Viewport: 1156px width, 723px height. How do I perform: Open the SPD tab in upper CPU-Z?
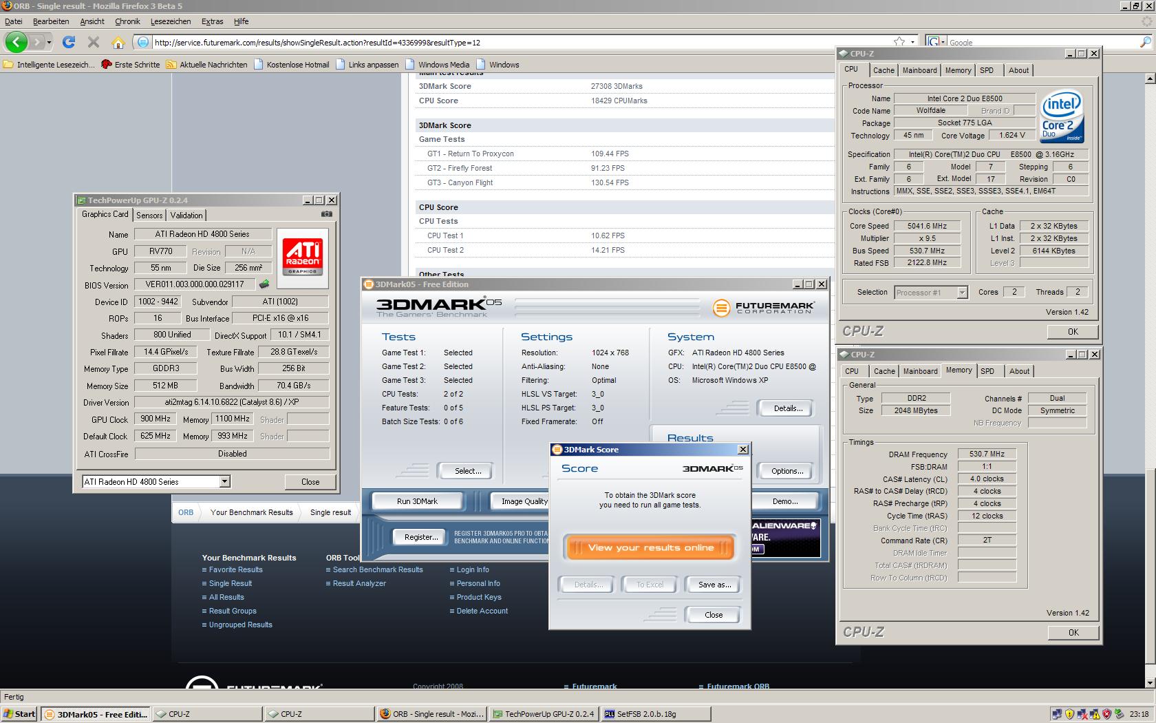[987, 70]
